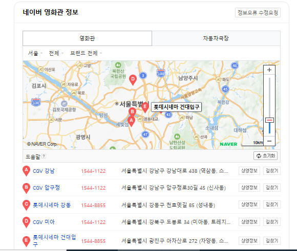Open 길찾기 for CGV 압구정
The image size is (297, 251).
click(272, 188)
